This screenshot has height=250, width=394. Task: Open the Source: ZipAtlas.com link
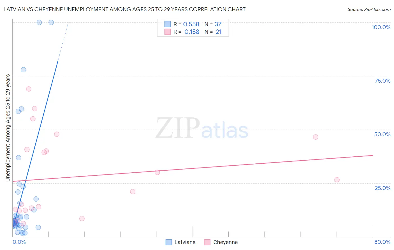[x=369, y=10]
